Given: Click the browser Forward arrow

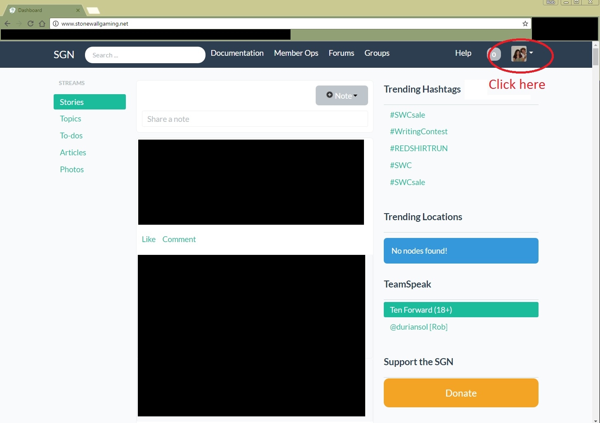Looking at the screenshot, I should click(x=19, y=24).
